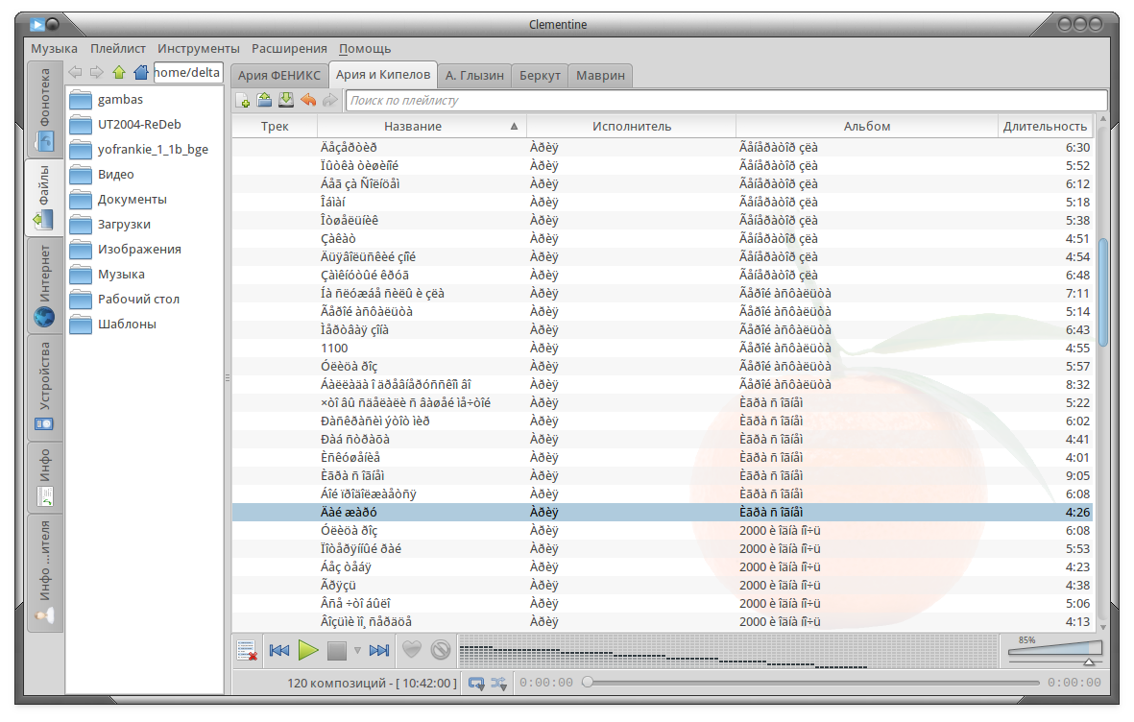Go forward in file browser
The image size is (1134, 722).
pyautogui.click(x=96, y=72)
